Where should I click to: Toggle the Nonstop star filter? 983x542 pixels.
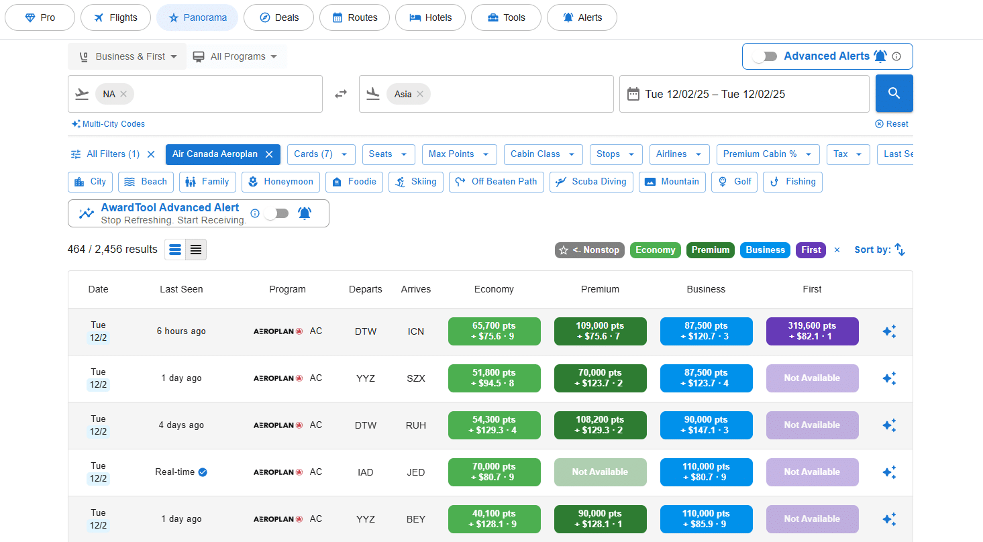(590, 250)
